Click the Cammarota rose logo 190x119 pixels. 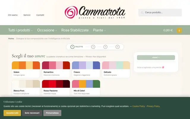coord(95,12)
